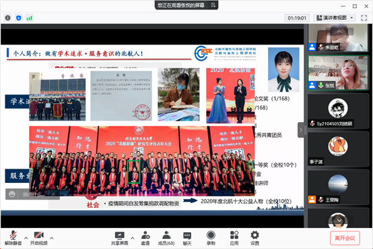Screen dimensions: 373x249
Task: Turn on camera with 开启视频
Action: tap(39, 238)
